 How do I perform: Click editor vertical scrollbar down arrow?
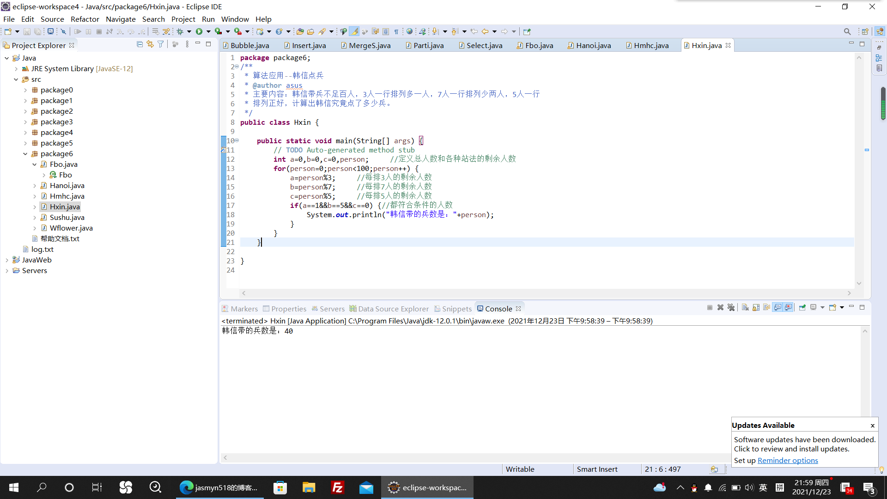pos(859,284)
